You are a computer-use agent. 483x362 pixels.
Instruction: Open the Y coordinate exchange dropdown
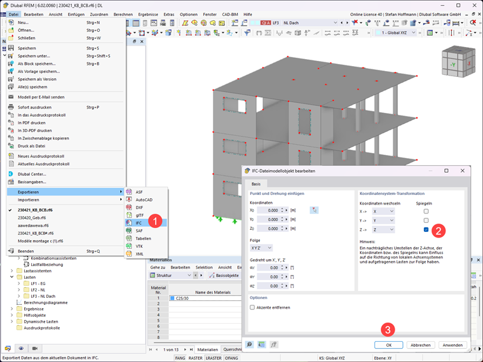tap(383, 220)
